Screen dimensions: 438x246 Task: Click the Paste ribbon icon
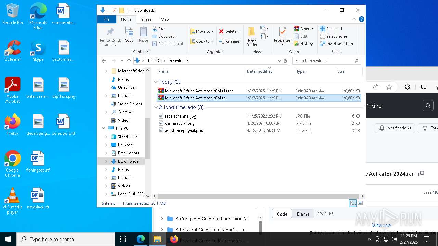click(x=143, y=35)
